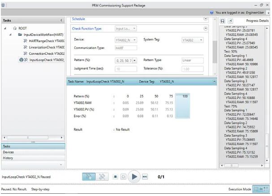Click the settings panel vertical scrollbar thumb
Image resolution: width=272 pixels, height=196 pixels.
pyautogui.click(x=215, y=52)
